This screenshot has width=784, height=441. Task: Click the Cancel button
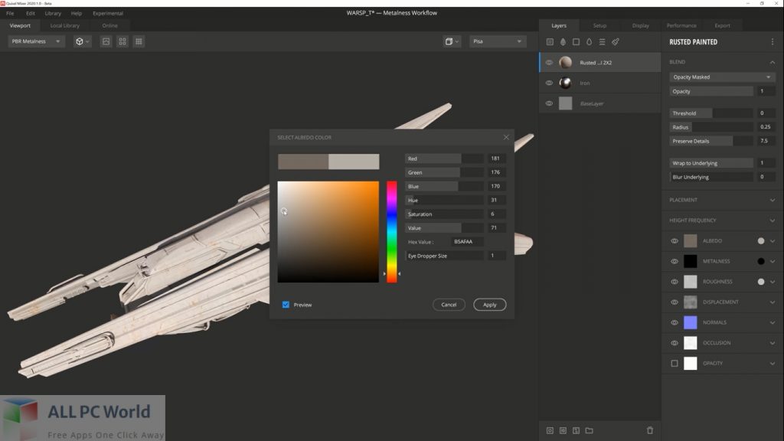[x=449, y=304]
